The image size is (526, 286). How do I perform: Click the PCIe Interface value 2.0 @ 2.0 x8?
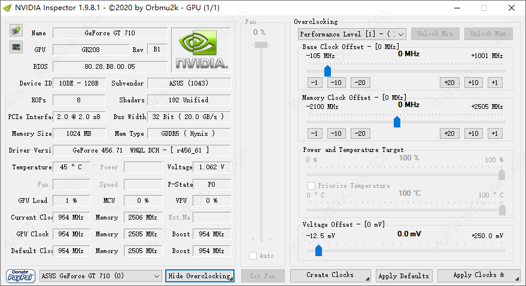tap(79, 117)
